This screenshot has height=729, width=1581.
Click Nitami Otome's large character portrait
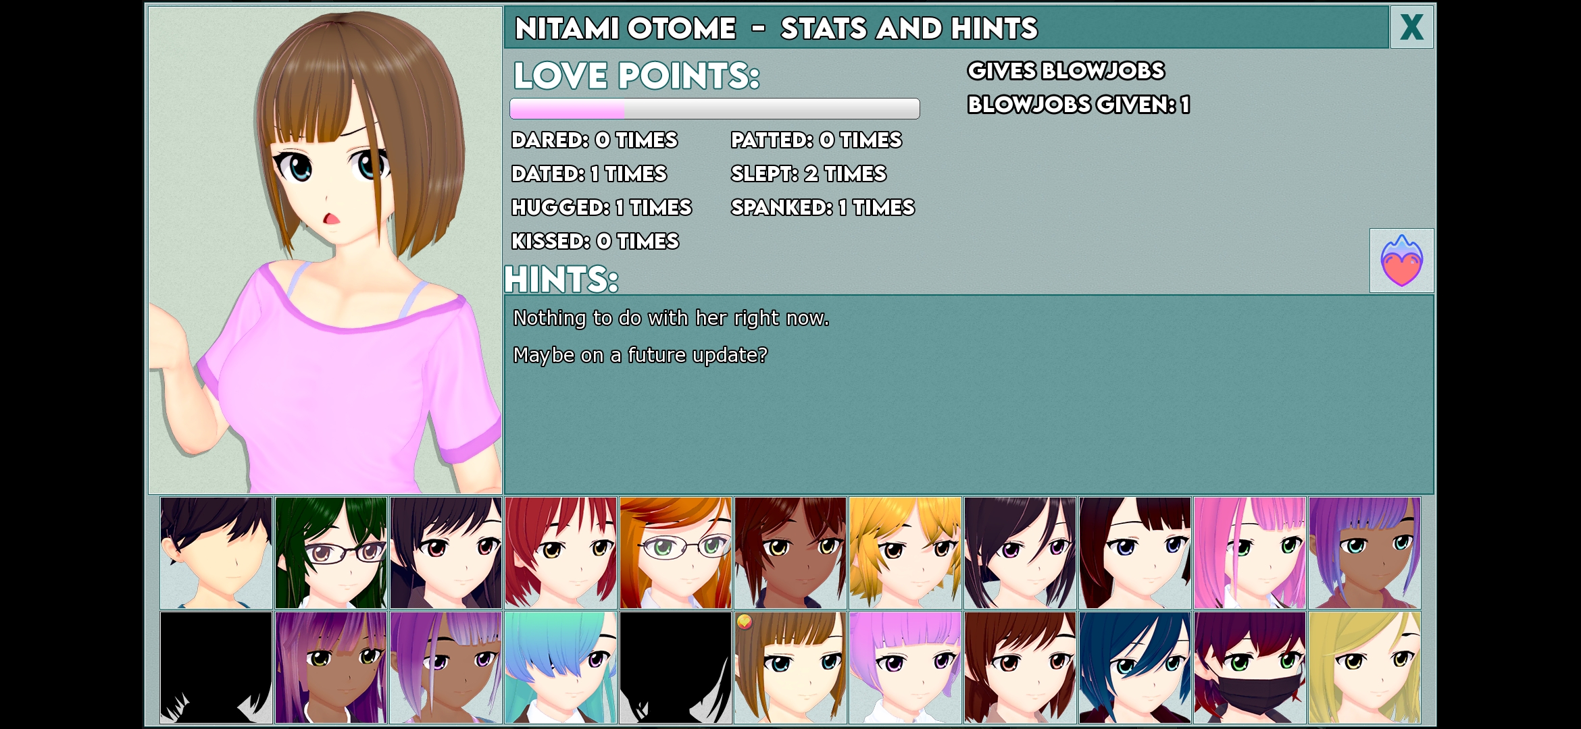coord(325,250)
